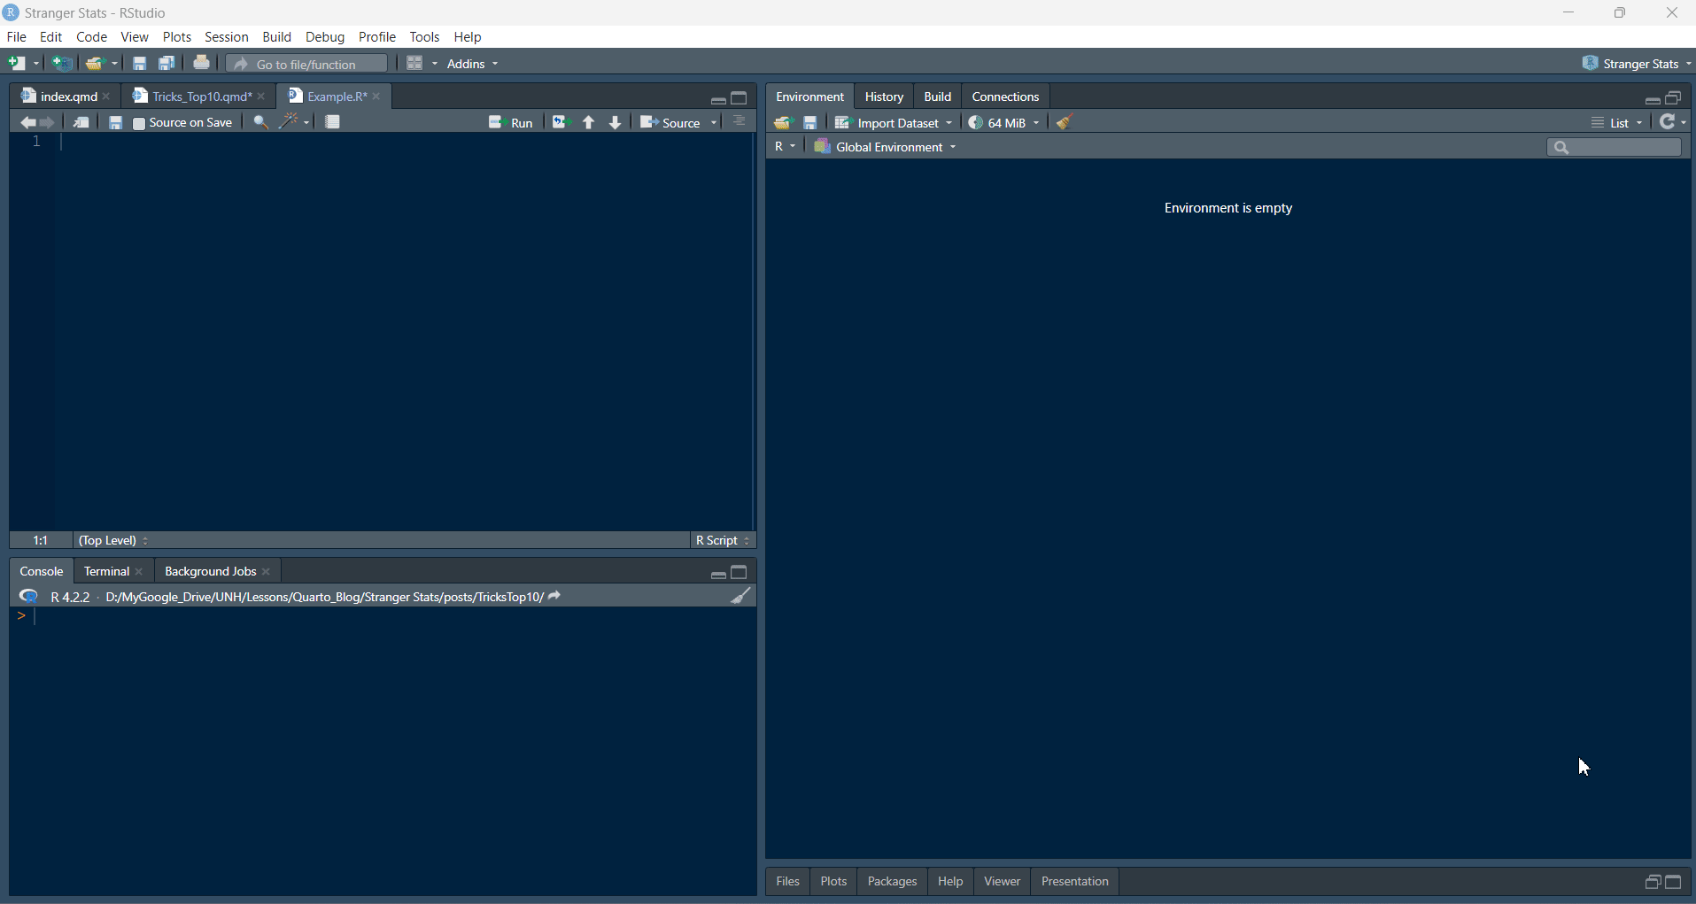Show editor in new window

(x=81, y=123)
